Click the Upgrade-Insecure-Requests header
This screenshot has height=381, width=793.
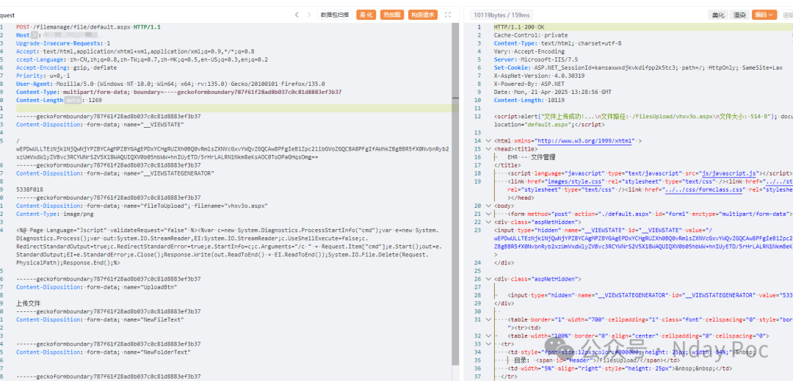pos(63,43)
